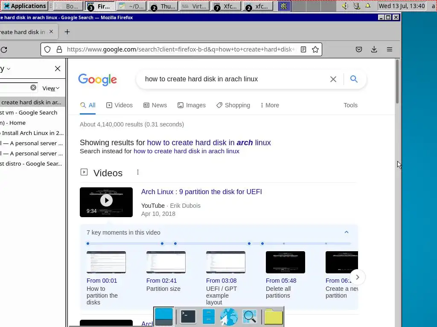This screenshot has height=327, width=437.
Task: Open Firefox downloads arrow icon
Action: 374,49
